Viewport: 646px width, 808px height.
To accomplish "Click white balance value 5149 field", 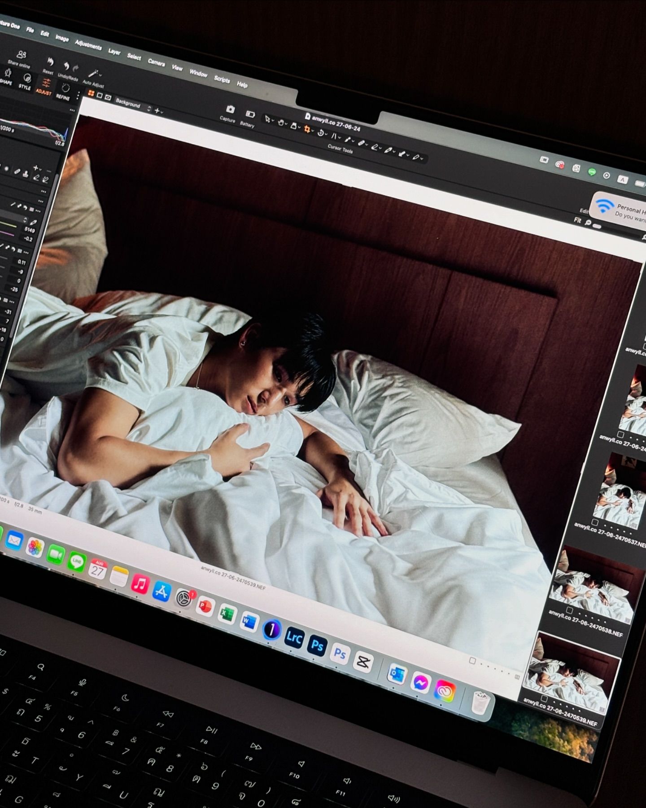I will tap(30, 230).
